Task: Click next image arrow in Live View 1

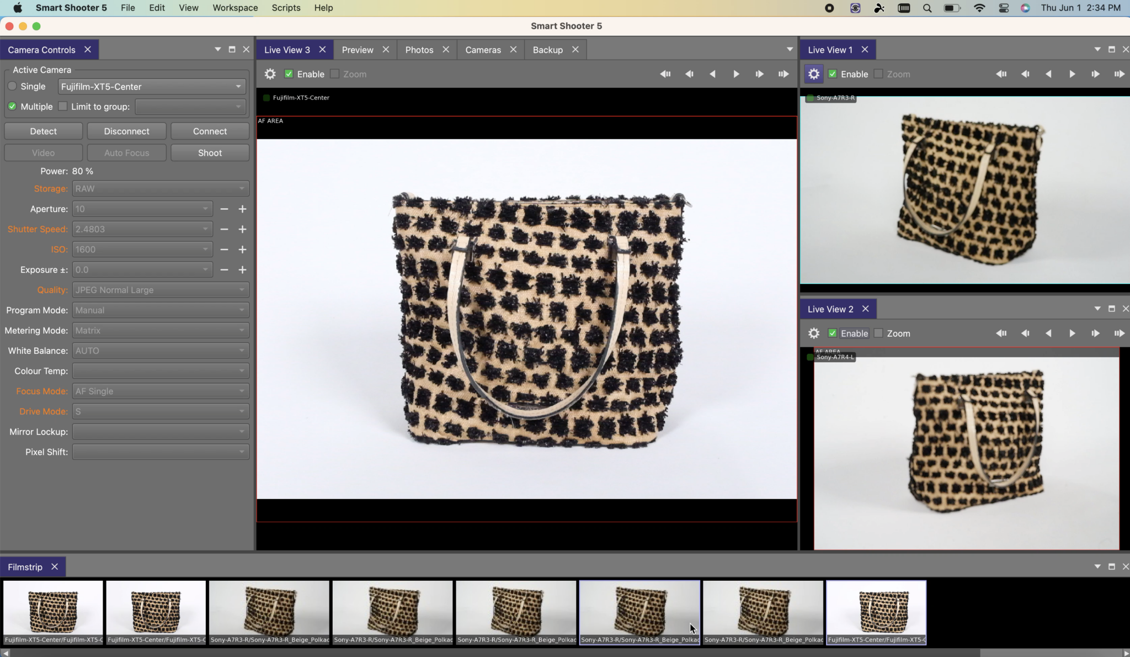Action: (x=1072, y=74)
